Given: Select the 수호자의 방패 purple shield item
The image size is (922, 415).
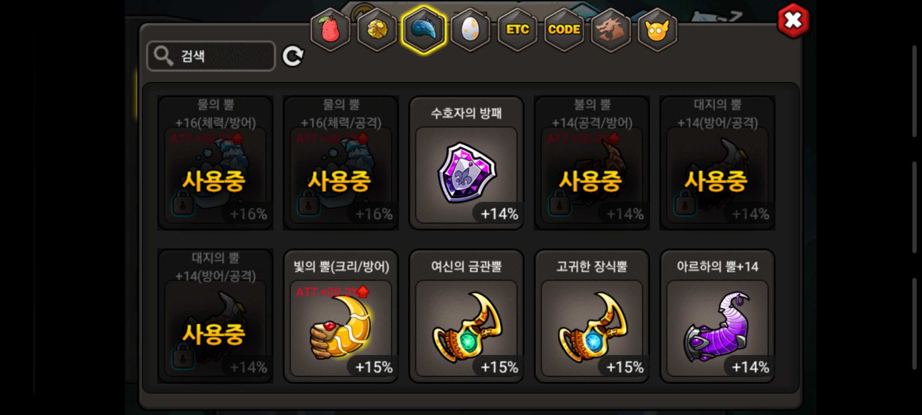Looking at the screenshot, I should pos(466,163).
